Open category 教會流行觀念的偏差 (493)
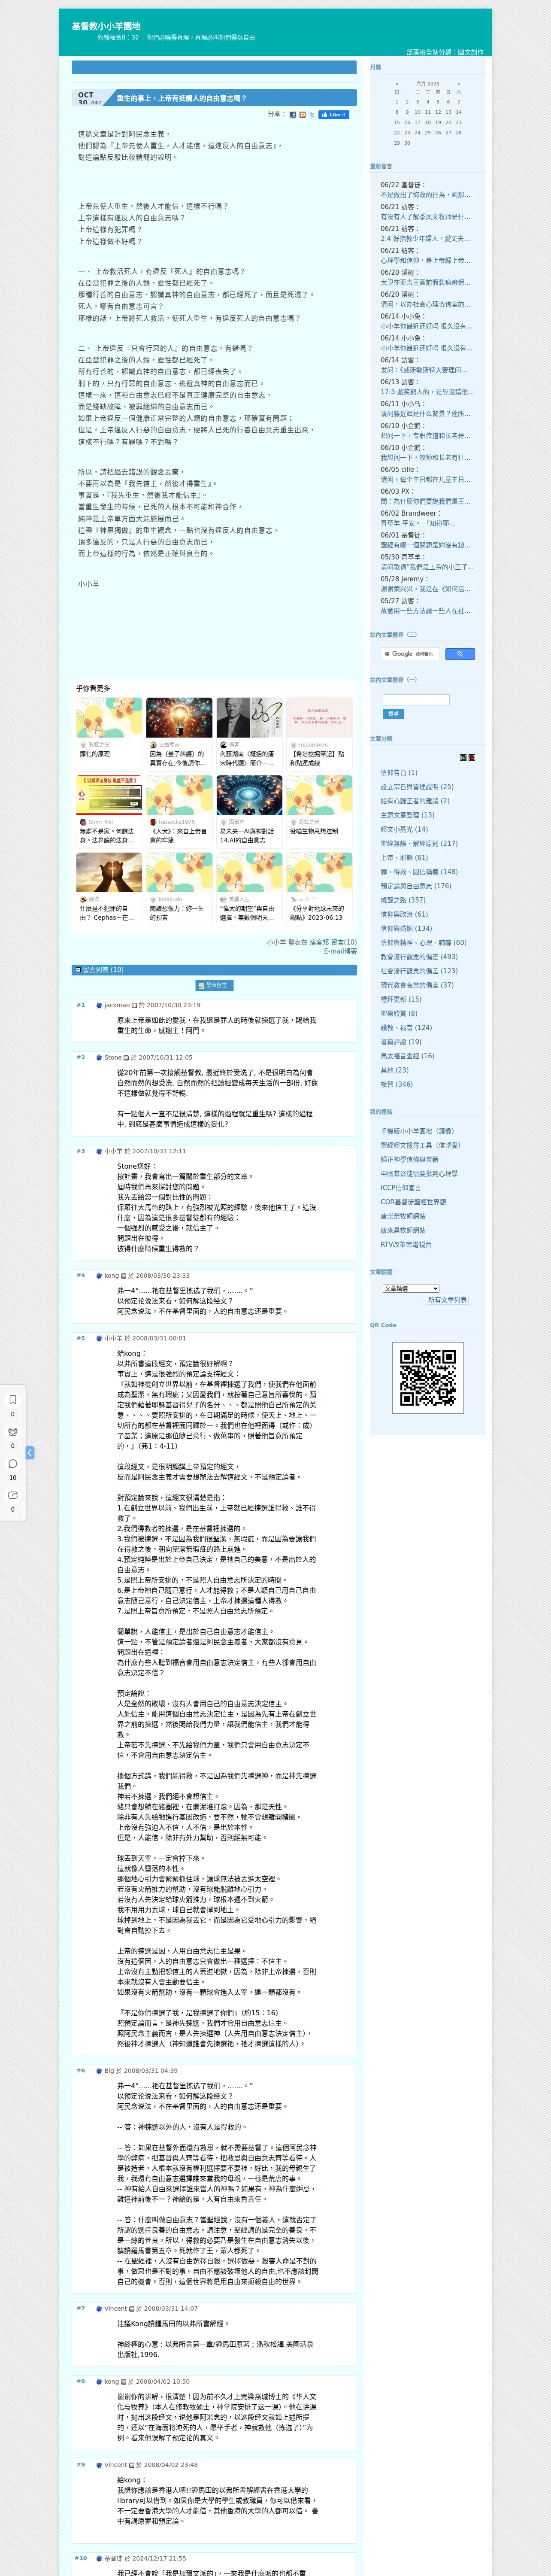 click(418, 956)
